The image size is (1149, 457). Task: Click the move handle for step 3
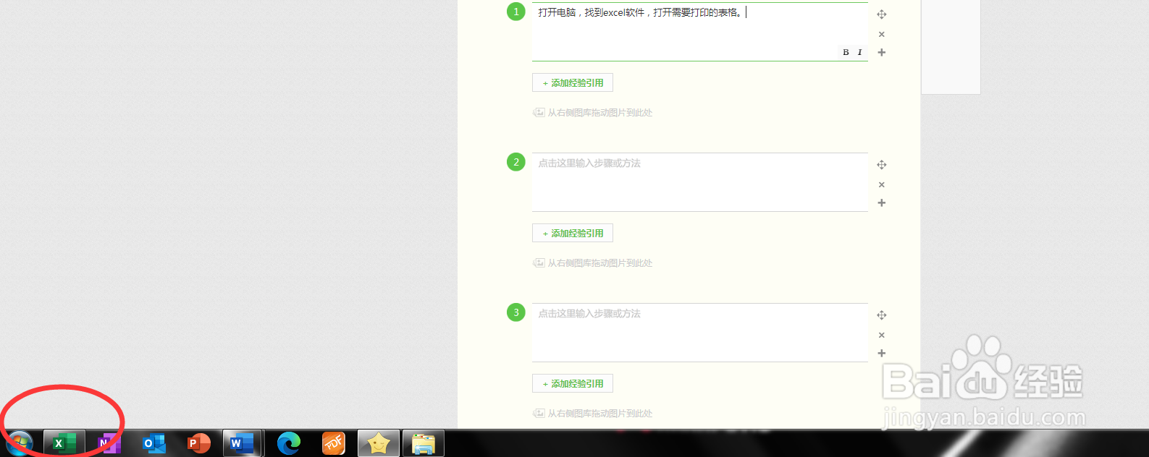pyautogui.click(x=882, y=315)
